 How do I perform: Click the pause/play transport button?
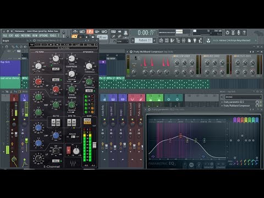80,37
